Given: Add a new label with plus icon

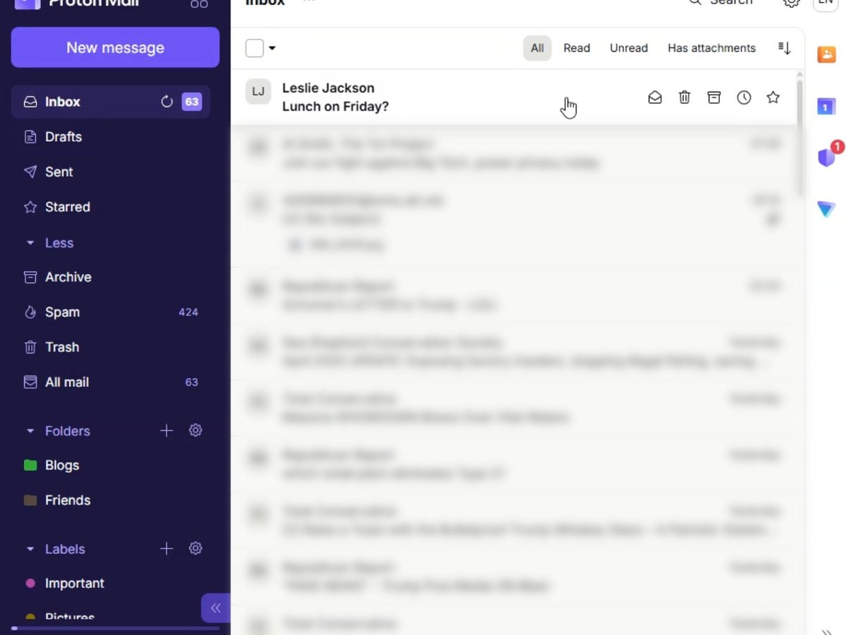Looking at the screenshot, I should pyautogui.click(x=167, y=548).
